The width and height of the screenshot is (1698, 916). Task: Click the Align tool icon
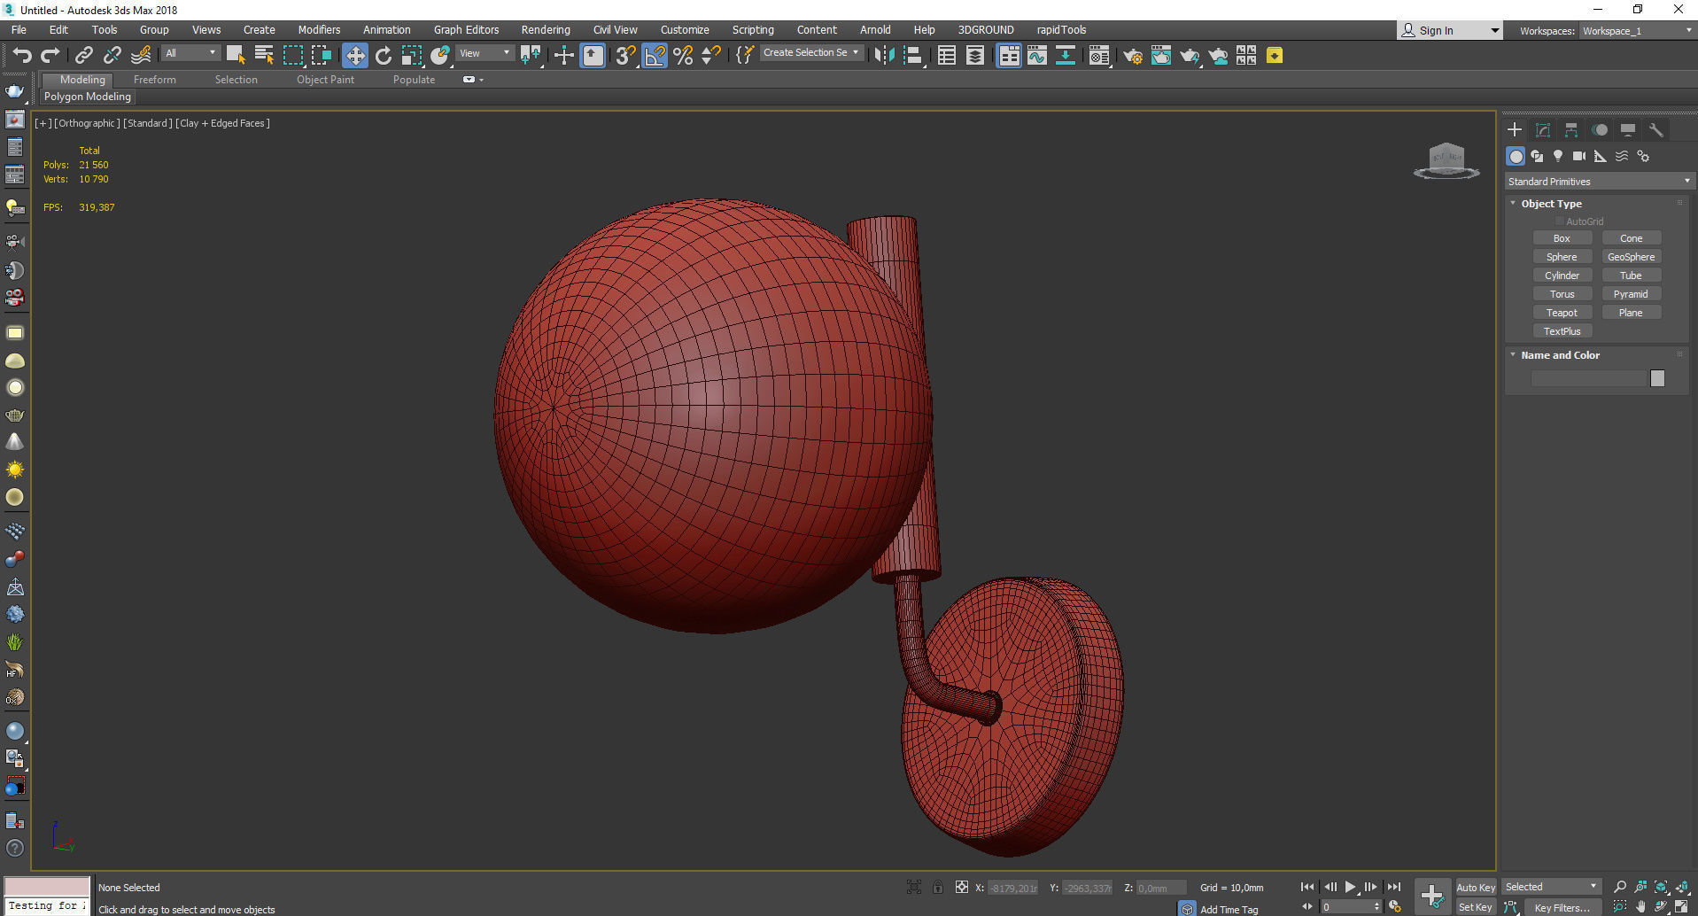(x=913, y=56)
